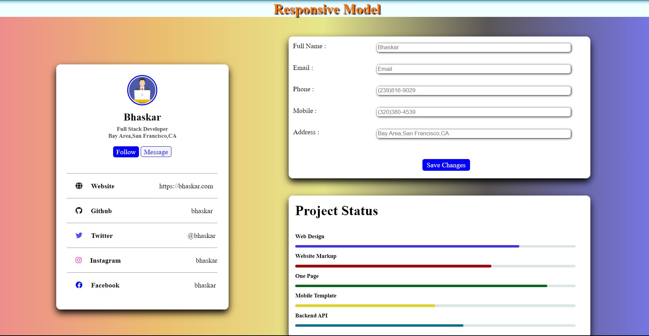
Task: Click the yellow Mobile Template progress bar
Action: (435, 306)
